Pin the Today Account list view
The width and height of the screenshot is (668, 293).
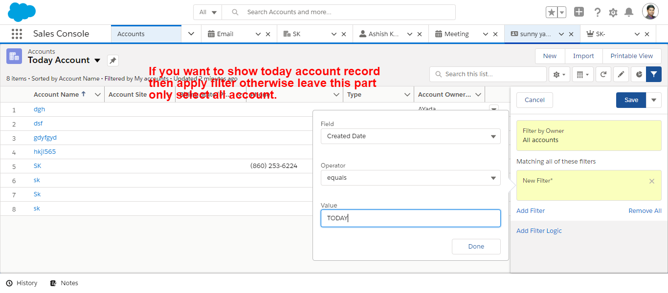coord(113,61)
